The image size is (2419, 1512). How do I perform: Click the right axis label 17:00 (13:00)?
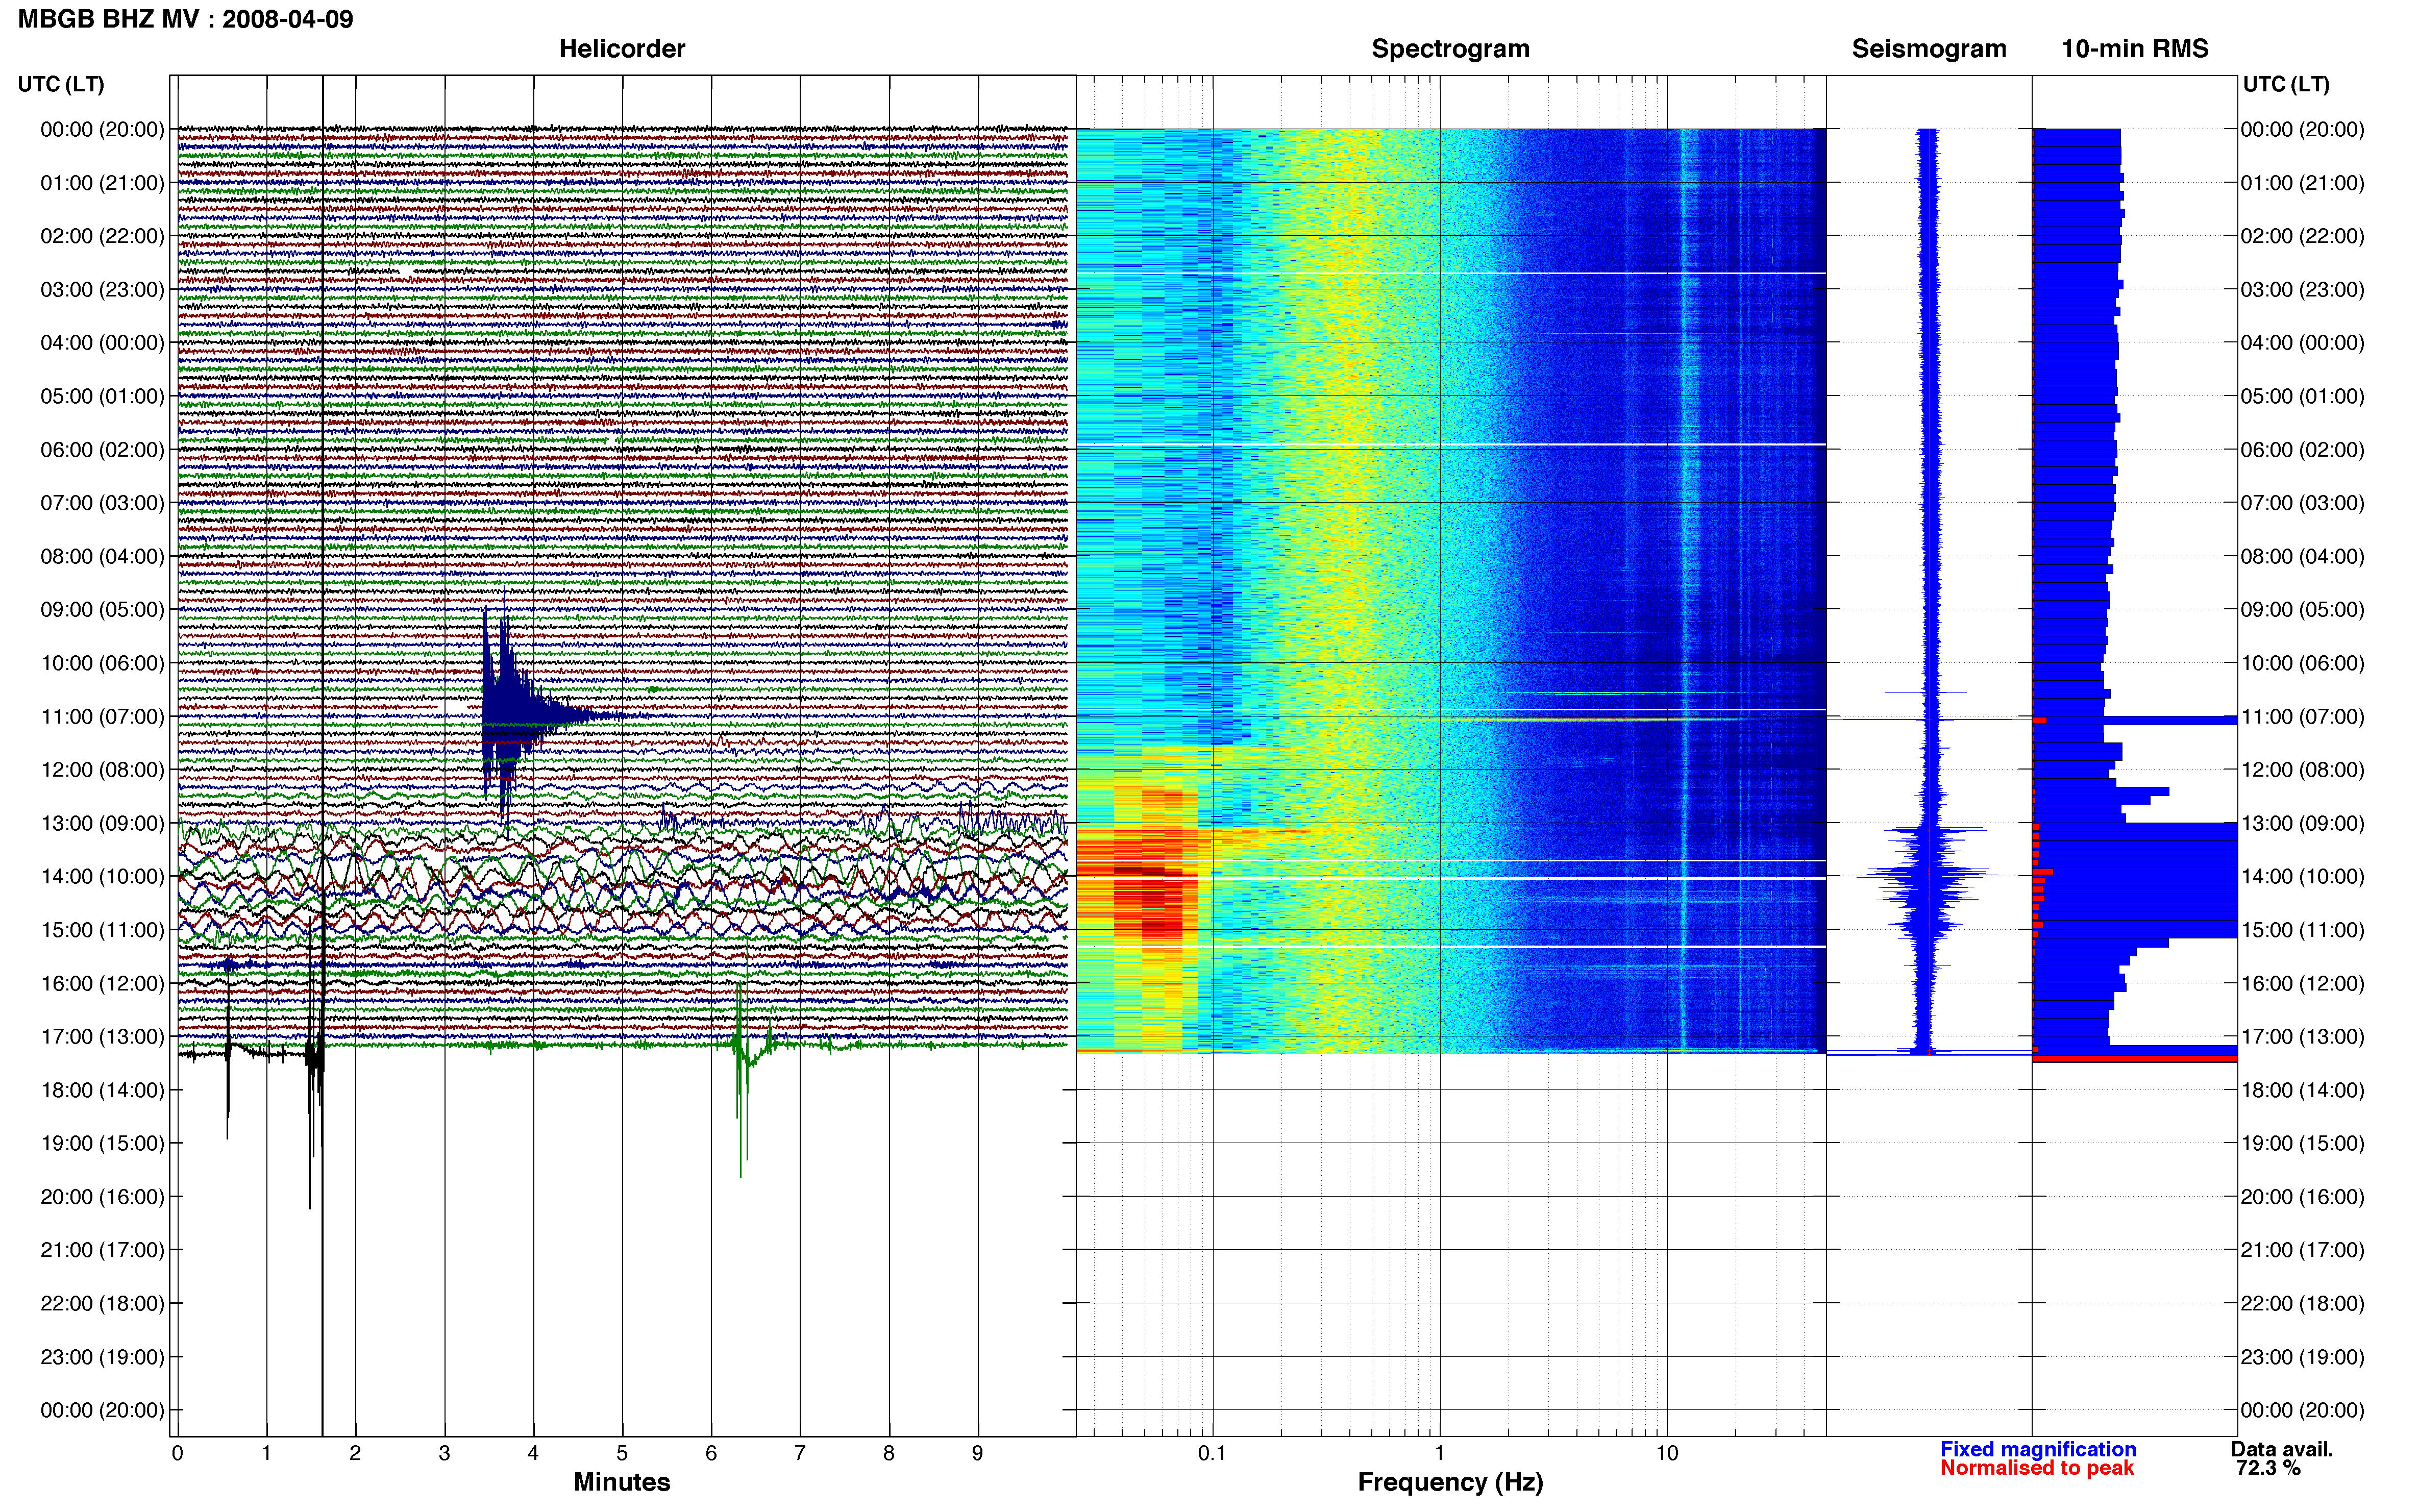(x=2303, y=1037)
